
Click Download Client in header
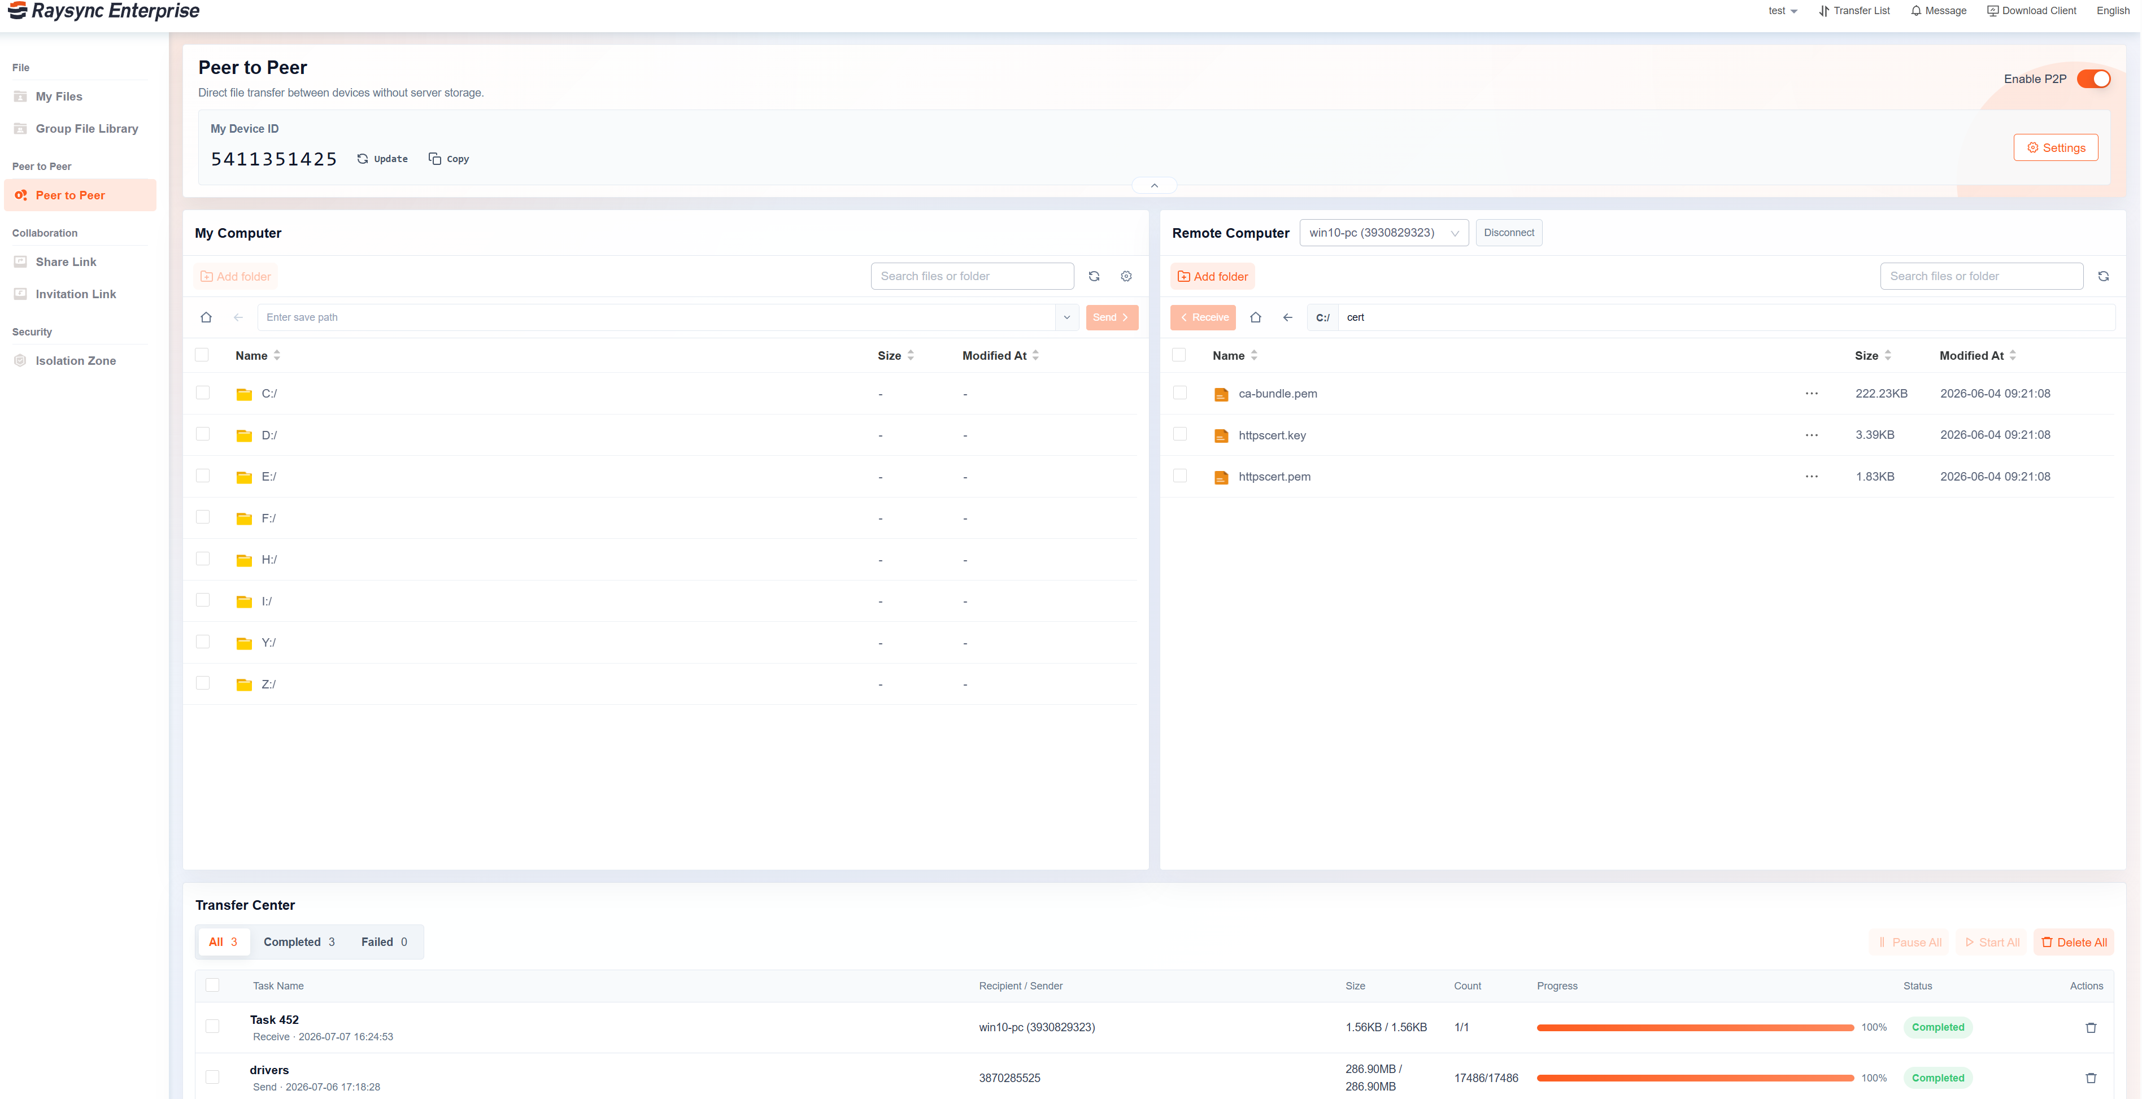click(x=2031, y=11)
